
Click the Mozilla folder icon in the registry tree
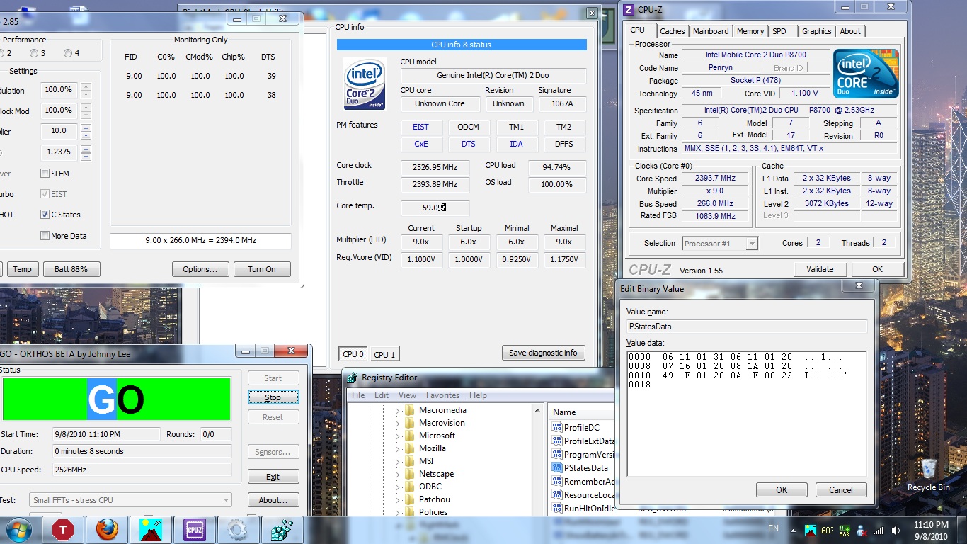(409, 448)
